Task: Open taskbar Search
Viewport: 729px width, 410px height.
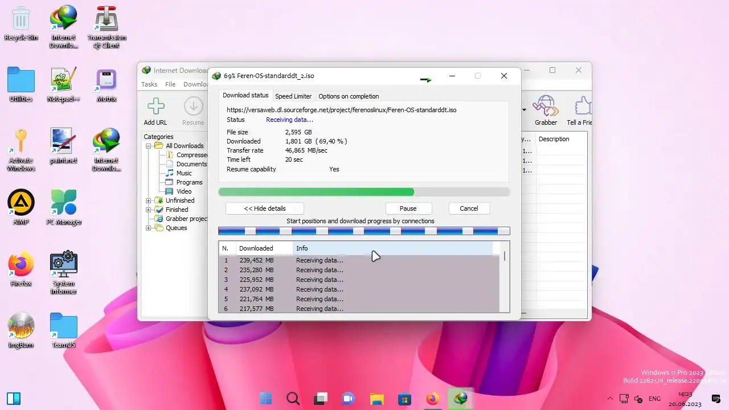Action: tap(293, 398)
